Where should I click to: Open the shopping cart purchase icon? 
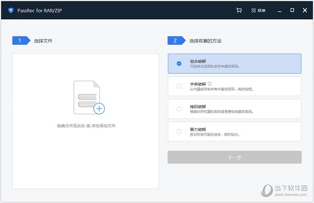[x=239, y=10]
